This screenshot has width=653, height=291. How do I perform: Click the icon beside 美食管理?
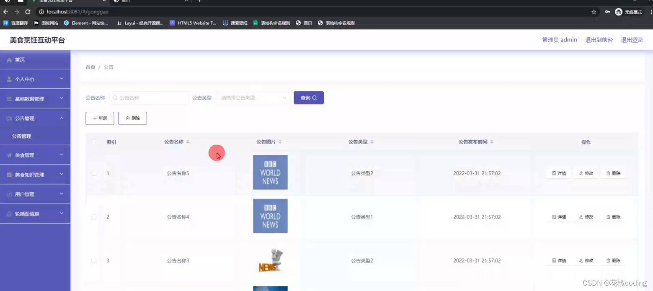coord(9,155)
